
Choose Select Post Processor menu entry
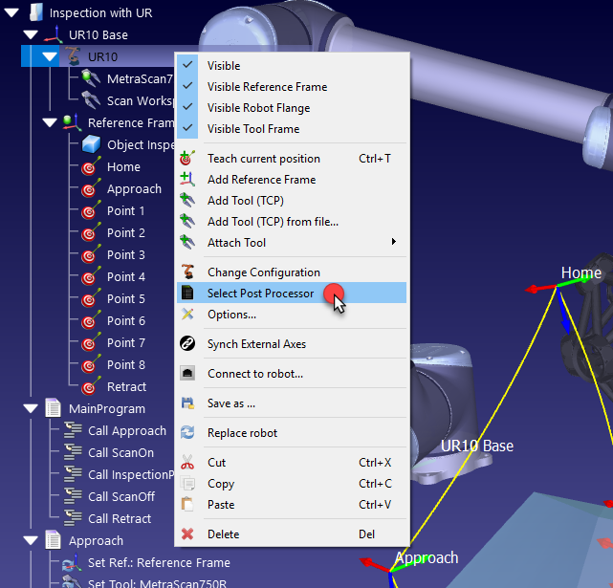pos(260,294)
